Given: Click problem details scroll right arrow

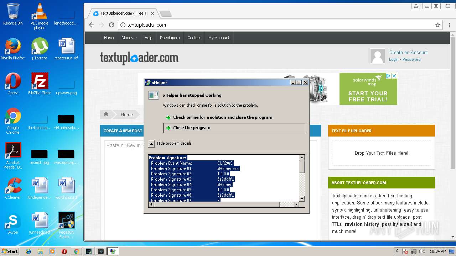Looking at the screenshot, I should tap(296, 204).
